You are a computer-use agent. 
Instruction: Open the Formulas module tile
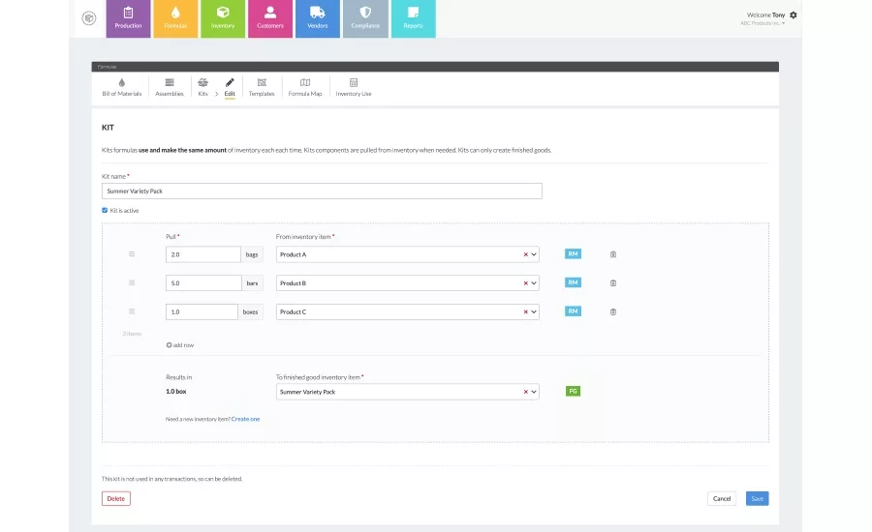[175, 18]
